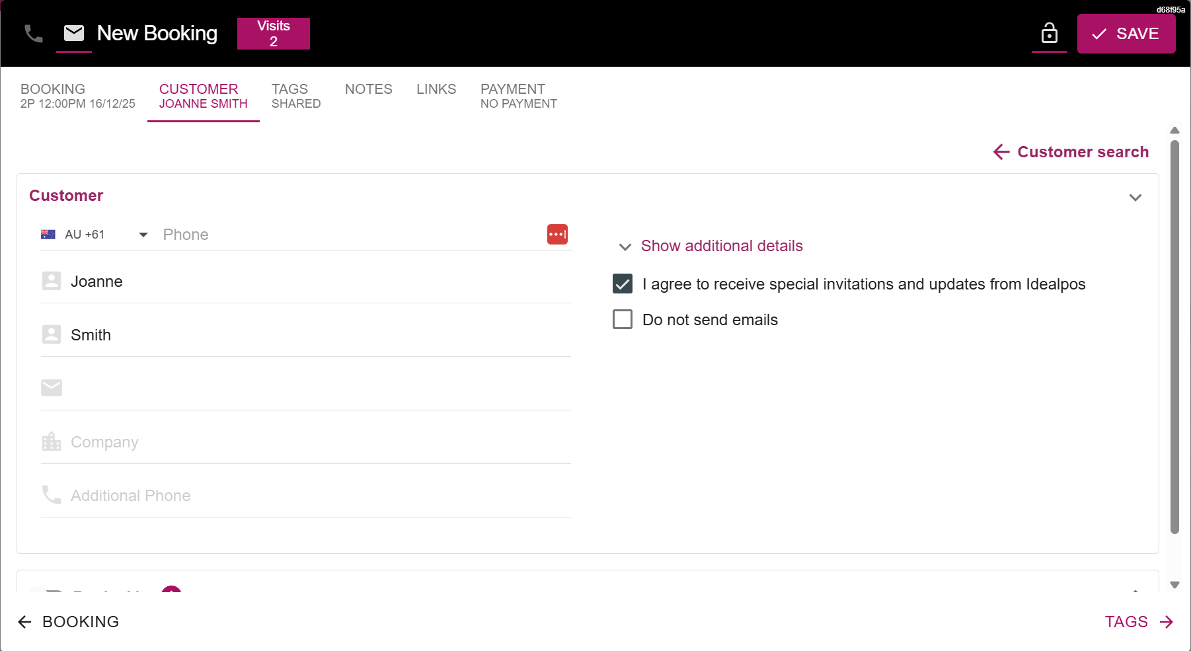Click the red password manager icon in Phone field
The width and height of the screenshot is (1191, 651).
click(557, 235)
